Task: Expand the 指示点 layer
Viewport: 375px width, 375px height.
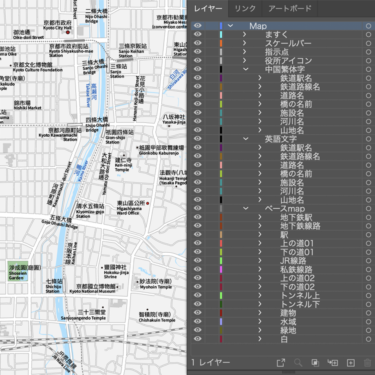Action: (245, 52)
